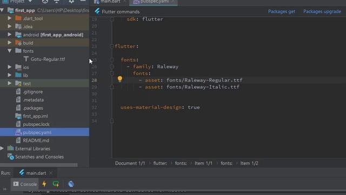Click 'Raleway' family value in editor
Image resolution: width=346 pixels, height=195 pixels.
(x=168, y=67)
